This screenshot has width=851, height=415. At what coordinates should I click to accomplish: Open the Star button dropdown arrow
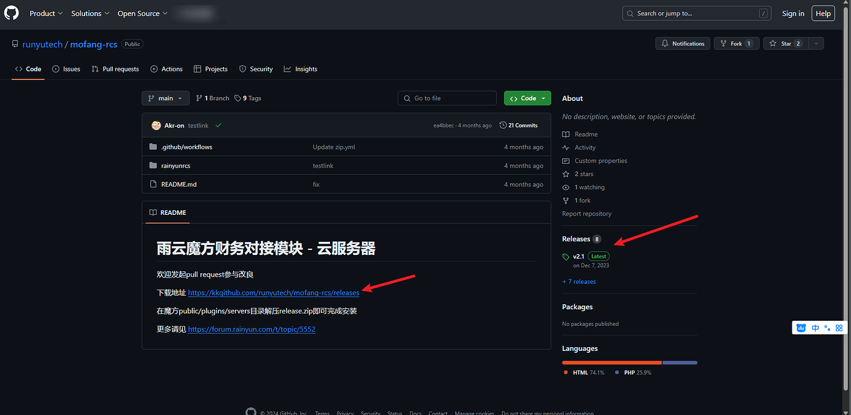tap(815, 43)
